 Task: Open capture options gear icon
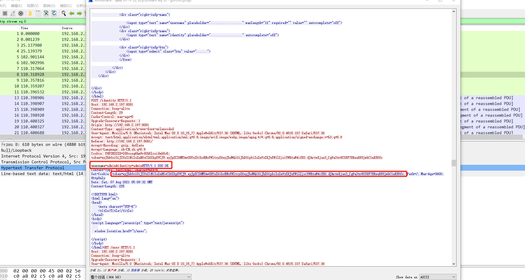point(21,13)
